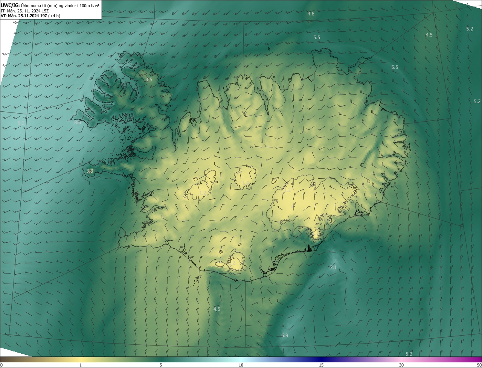Click the 4.6 value label
Viewport: 482px width, 368px height.
point(311,14)
